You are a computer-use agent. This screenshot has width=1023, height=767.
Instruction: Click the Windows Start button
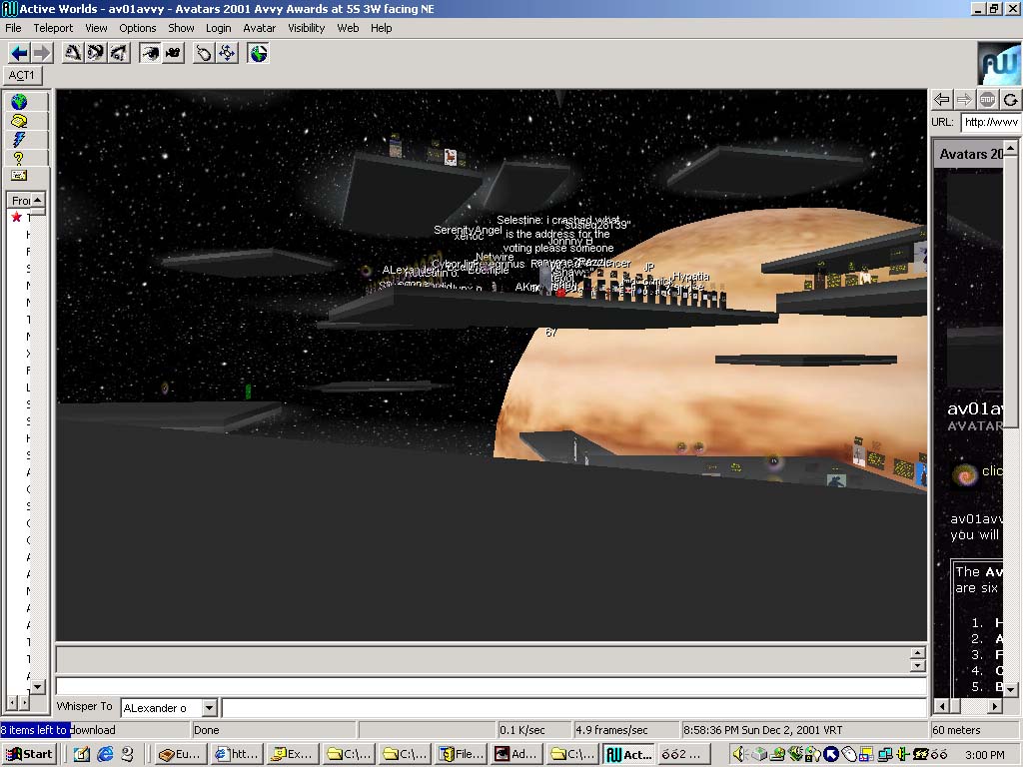tap(29, 754)
